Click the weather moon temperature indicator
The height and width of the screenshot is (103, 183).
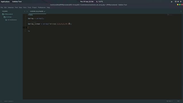(100, 2)
